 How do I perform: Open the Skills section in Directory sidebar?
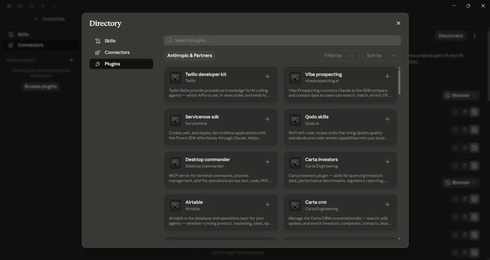click(x=121, y=41)
